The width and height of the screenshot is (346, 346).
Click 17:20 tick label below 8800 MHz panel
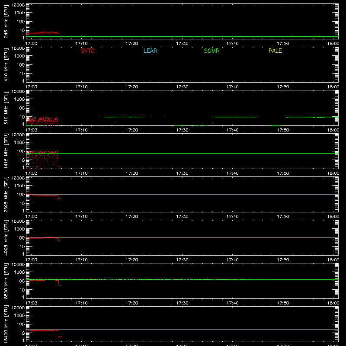(x=132, y=303)
